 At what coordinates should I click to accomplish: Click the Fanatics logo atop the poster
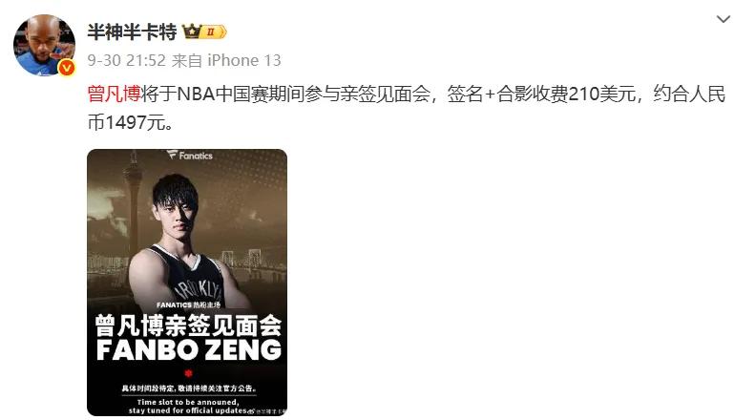click(x=190, y=156)
